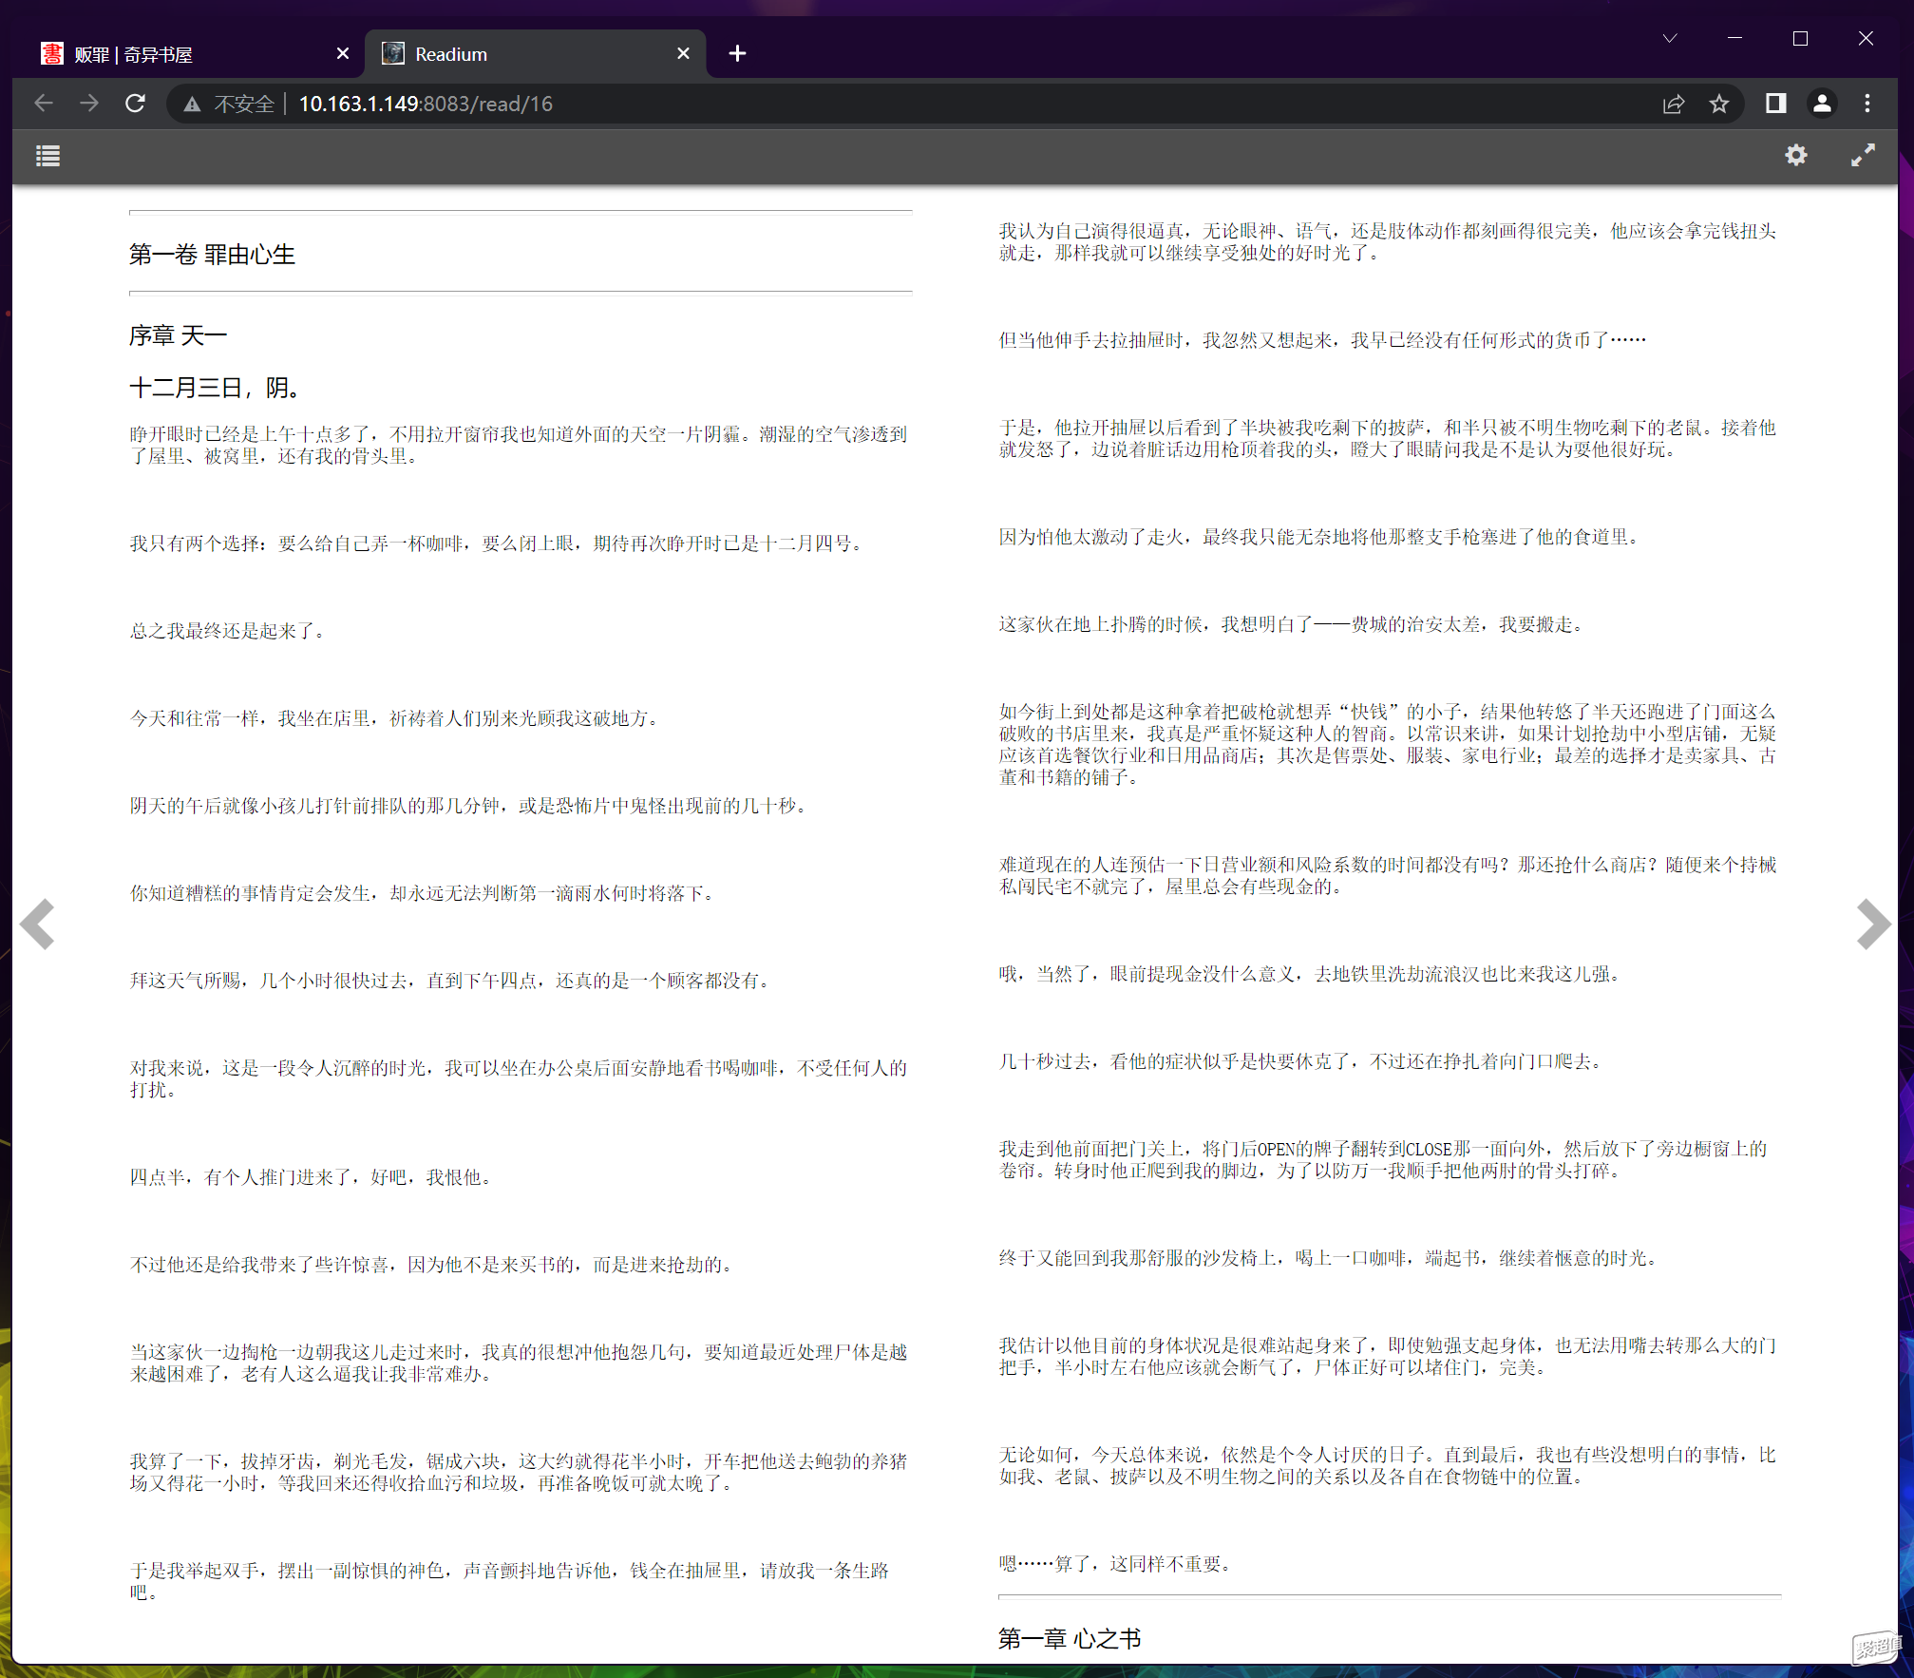Click paragraph starting 我只有两个选择
This screenshot has height=1678, width=1914.
497,543
